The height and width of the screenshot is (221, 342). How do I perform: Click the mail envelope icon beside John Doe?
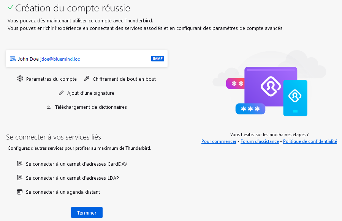tap(13, 59)
